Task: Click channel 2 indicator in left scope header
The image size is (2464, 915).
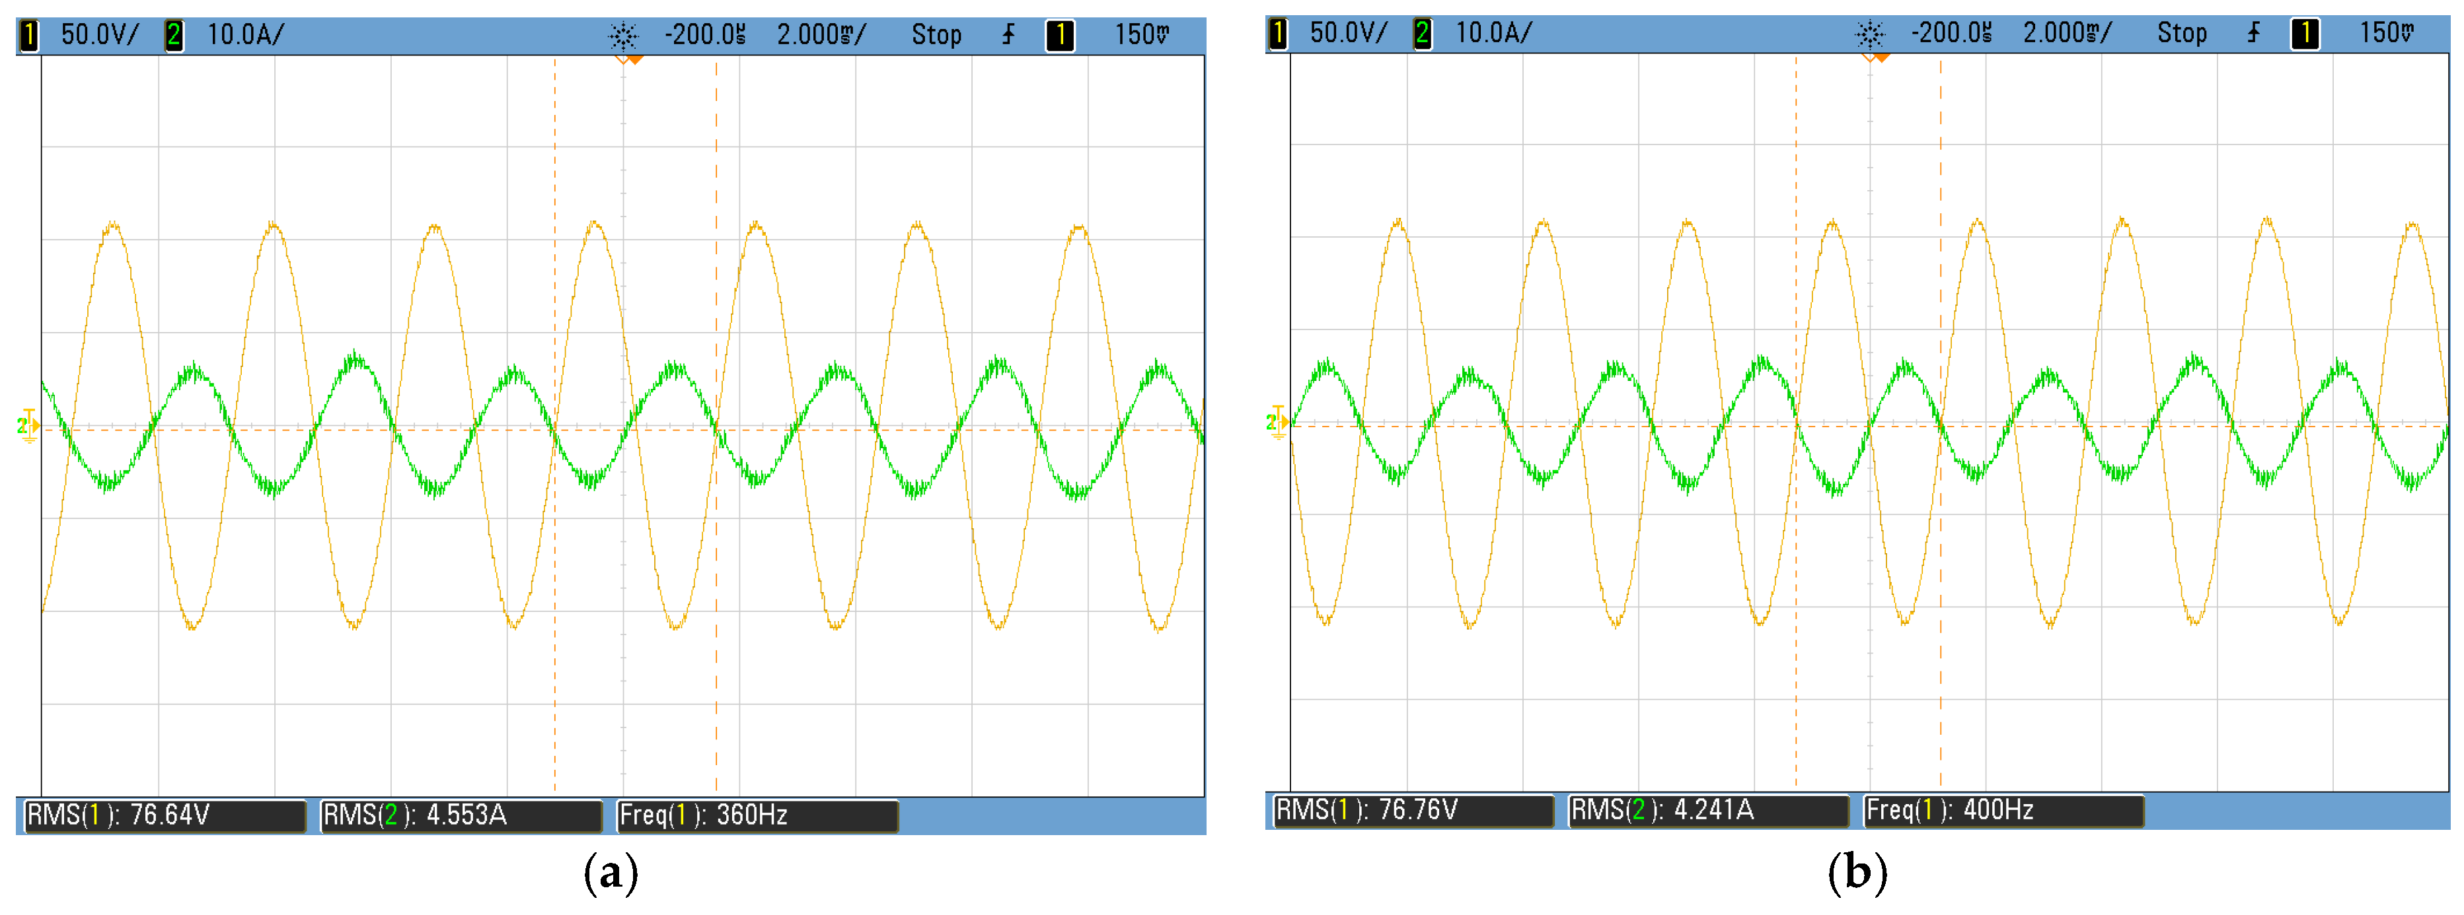Action: 174,36
